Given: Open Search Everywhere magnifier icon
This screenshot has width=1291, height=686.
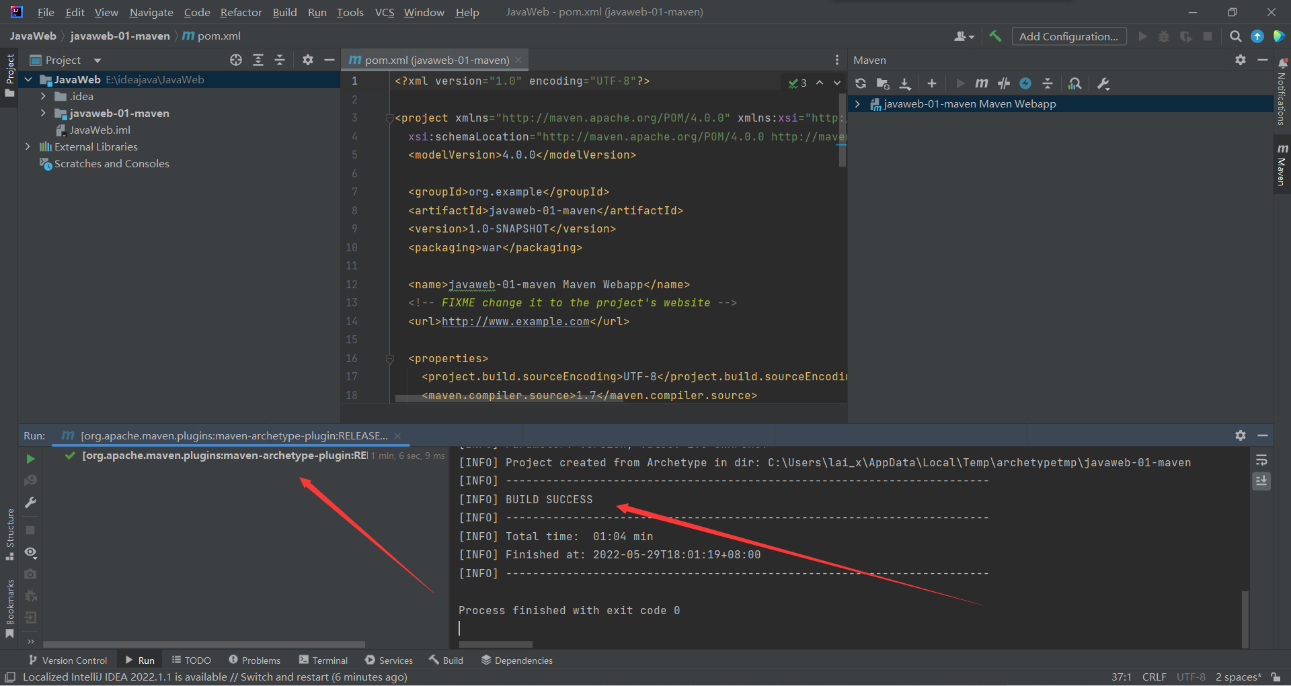Looking at the screenshot, I should click(1235, 36).
